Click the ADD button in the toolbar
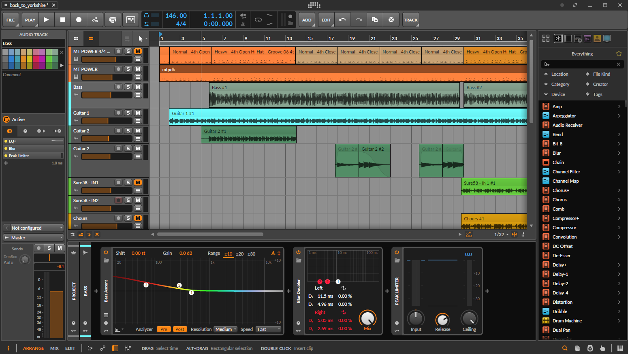The image size is (628, 354). (x=307, y=20)
